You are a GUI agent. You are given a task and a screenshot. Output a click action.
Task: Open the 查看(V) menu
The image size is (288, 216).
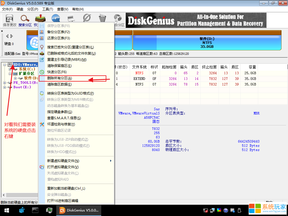[63, 9]
